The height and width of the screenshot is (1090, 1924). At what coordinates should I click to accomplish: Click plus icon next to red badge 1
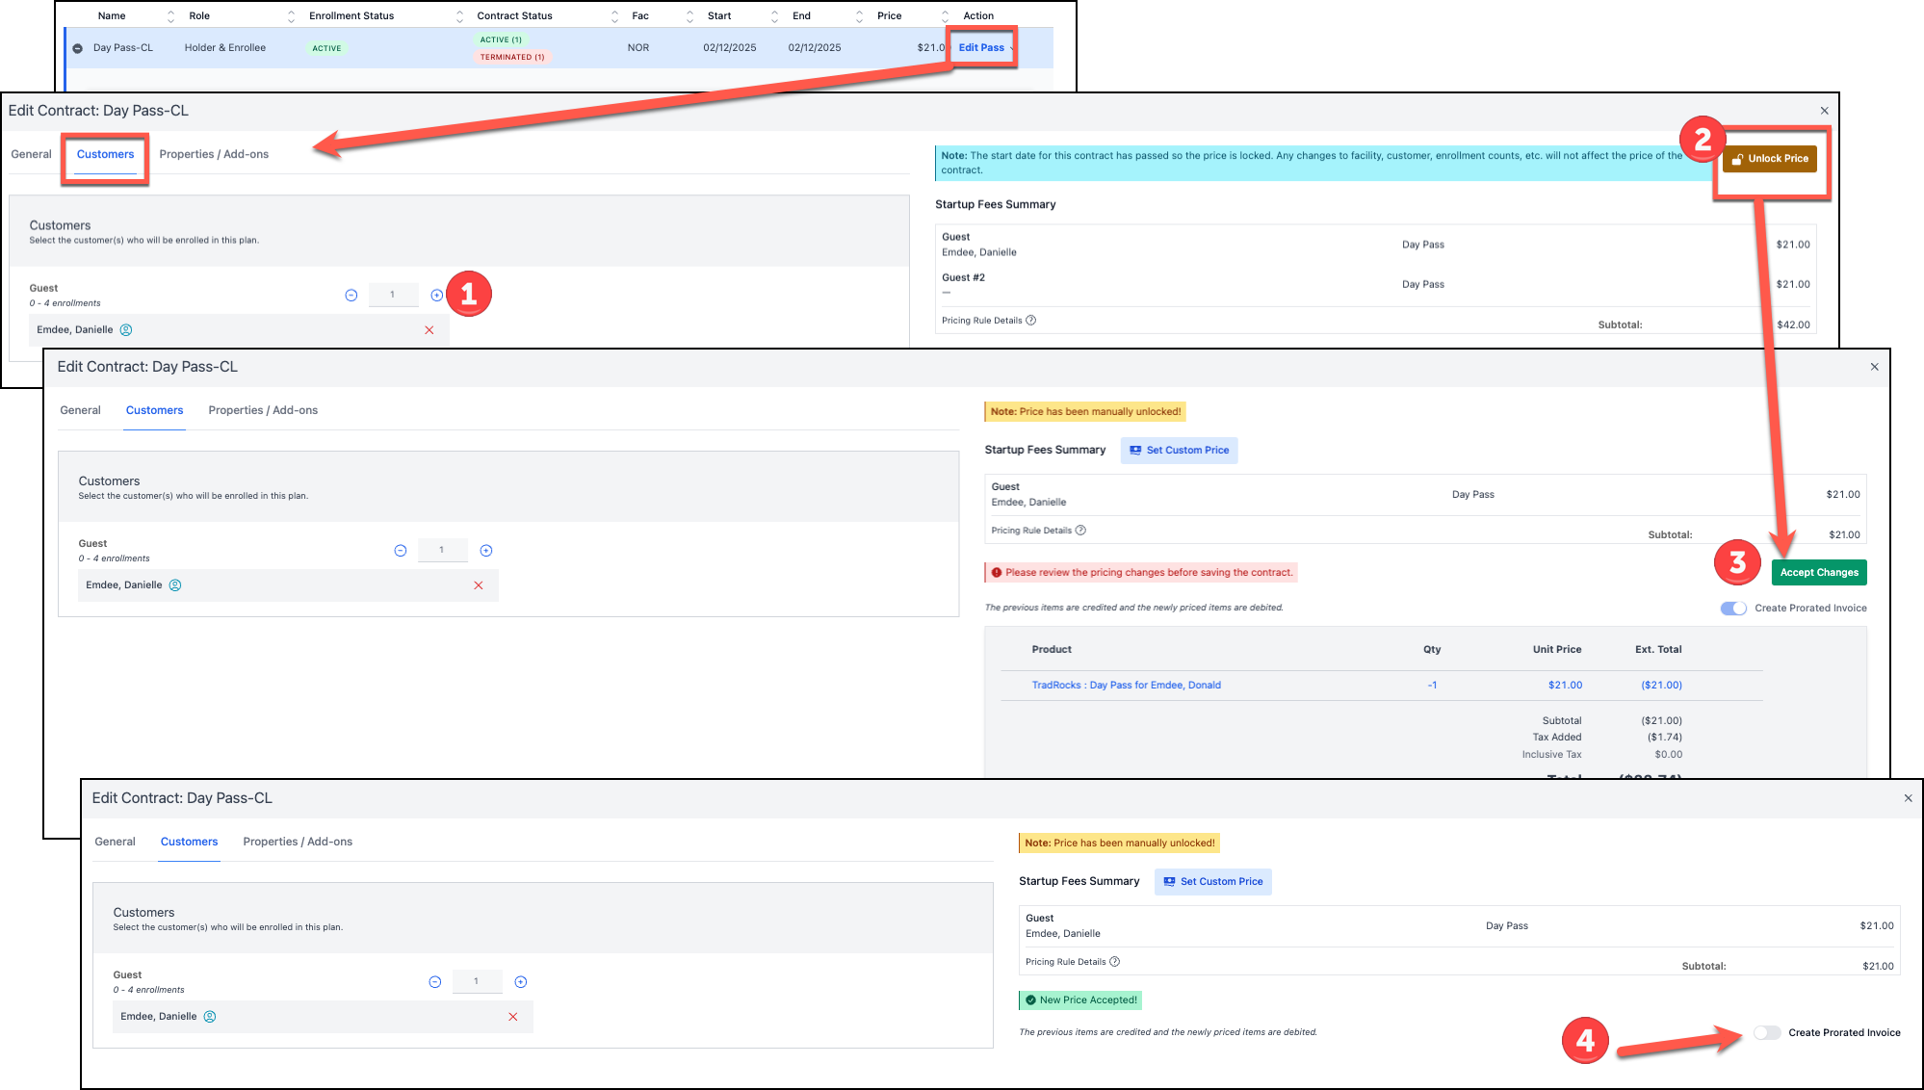(x=436, y=296)
